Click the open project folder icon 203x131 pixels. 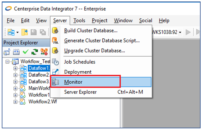pos(26,32)
